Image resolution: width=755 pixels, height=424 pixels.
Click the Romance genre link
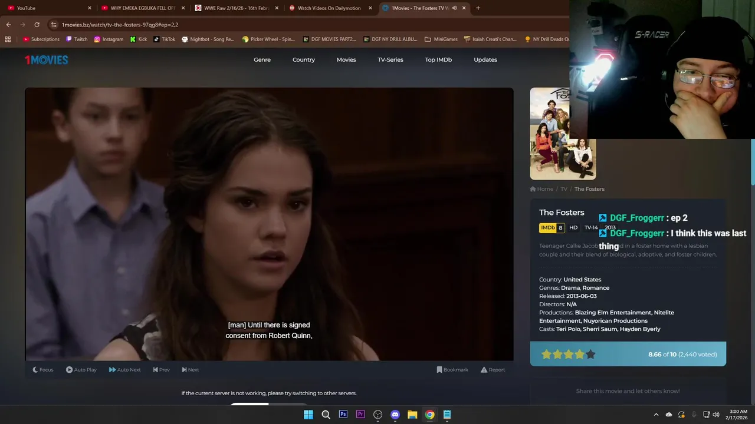pyautogui.click(x=596, y=288)
